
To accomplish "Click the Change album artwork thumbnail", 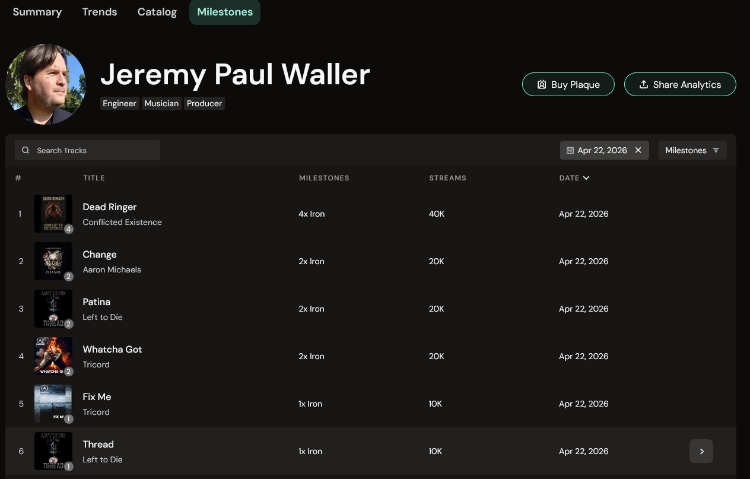I will [x=53, y=261].
